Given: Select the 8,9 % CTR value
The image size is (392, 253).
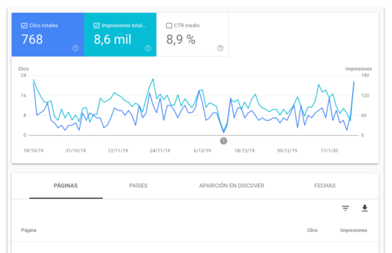Looking at the screenshot, I should click(x=181, y=39).
